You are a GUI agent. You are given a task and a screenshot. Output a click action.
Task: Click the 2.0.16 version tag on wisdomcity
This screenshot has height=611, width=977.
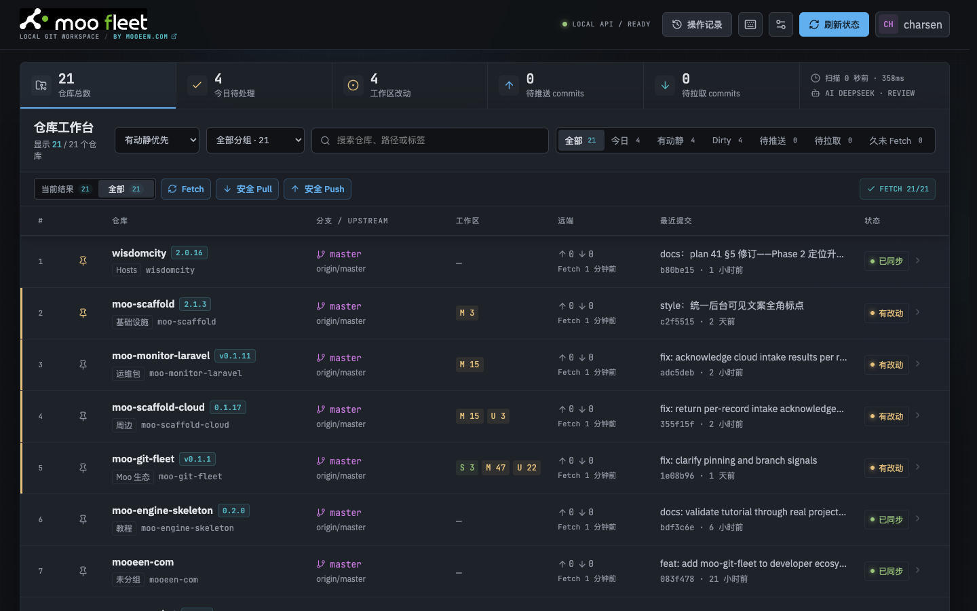[189, 253]
